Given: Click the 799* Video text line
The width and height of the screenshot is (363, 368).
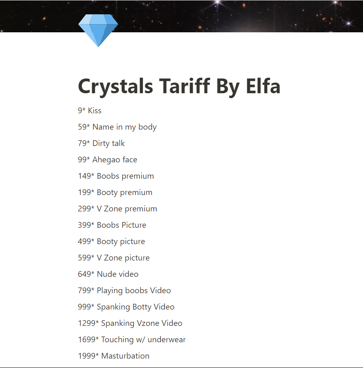Looking at the screenshot, I should tap(124, 291).
